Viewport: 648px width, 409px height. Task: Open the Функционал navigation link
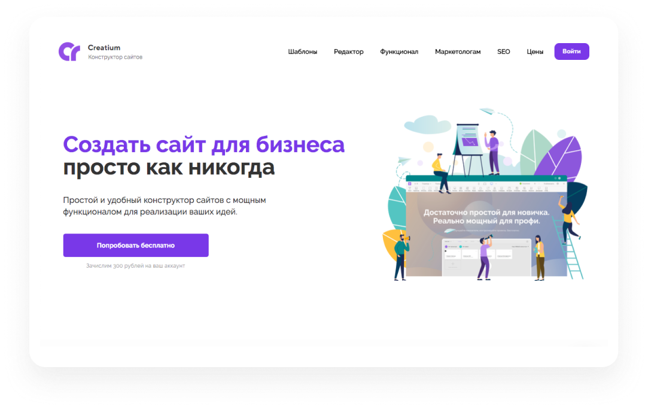[x=398, y=52]
